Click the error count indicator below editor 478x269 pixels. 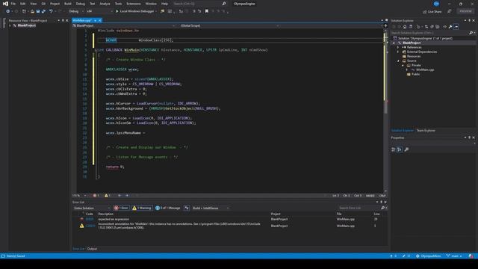click(96, 196)
